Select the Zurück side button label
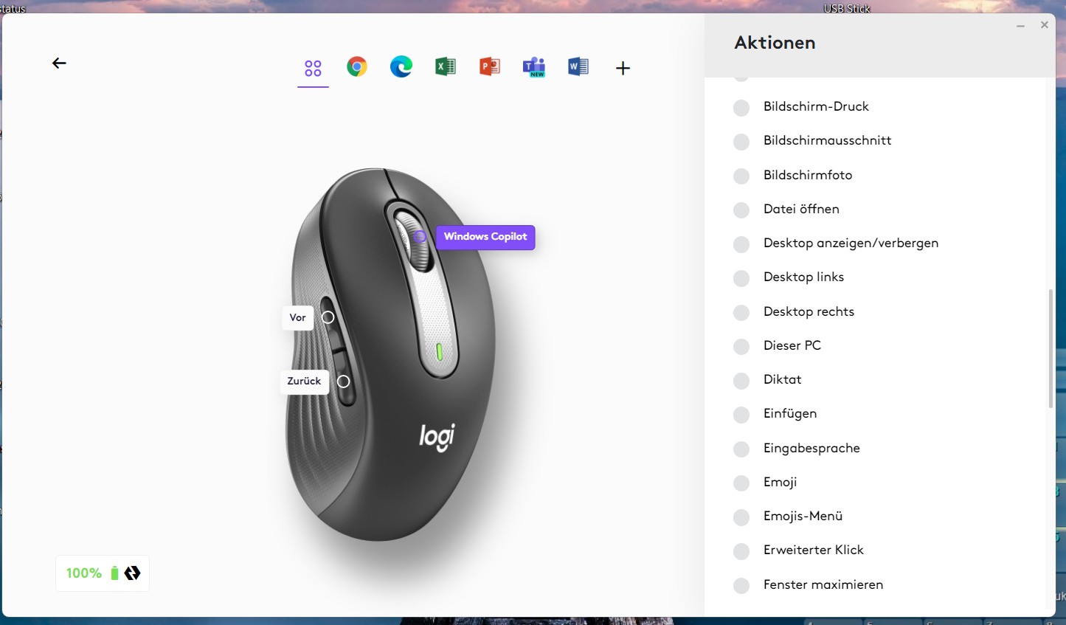1066x625 pixels. point(305,381)
